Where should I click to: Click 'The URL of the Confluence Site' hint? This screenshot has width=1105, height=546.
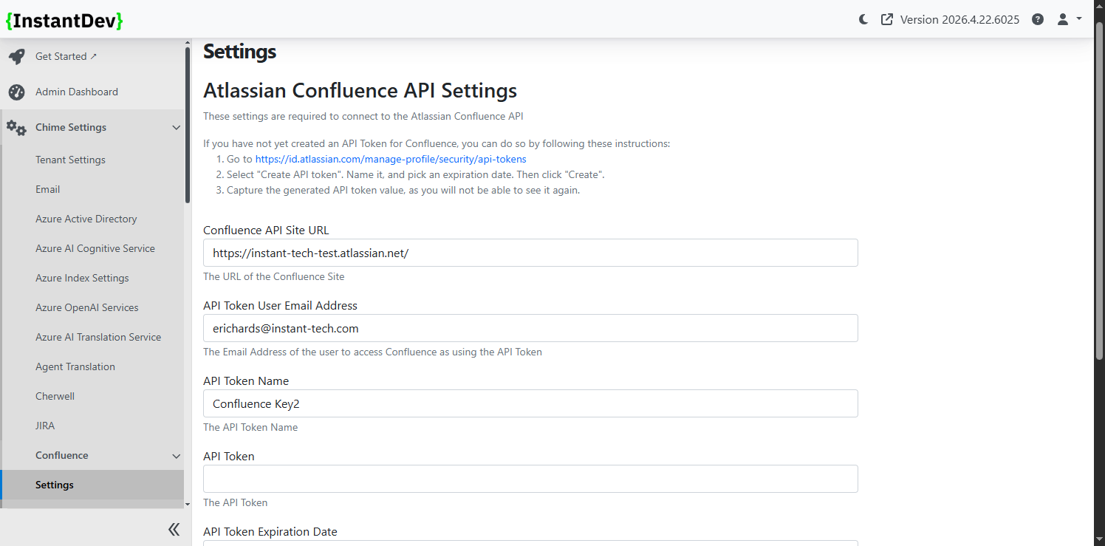click(x=274, y=277)
